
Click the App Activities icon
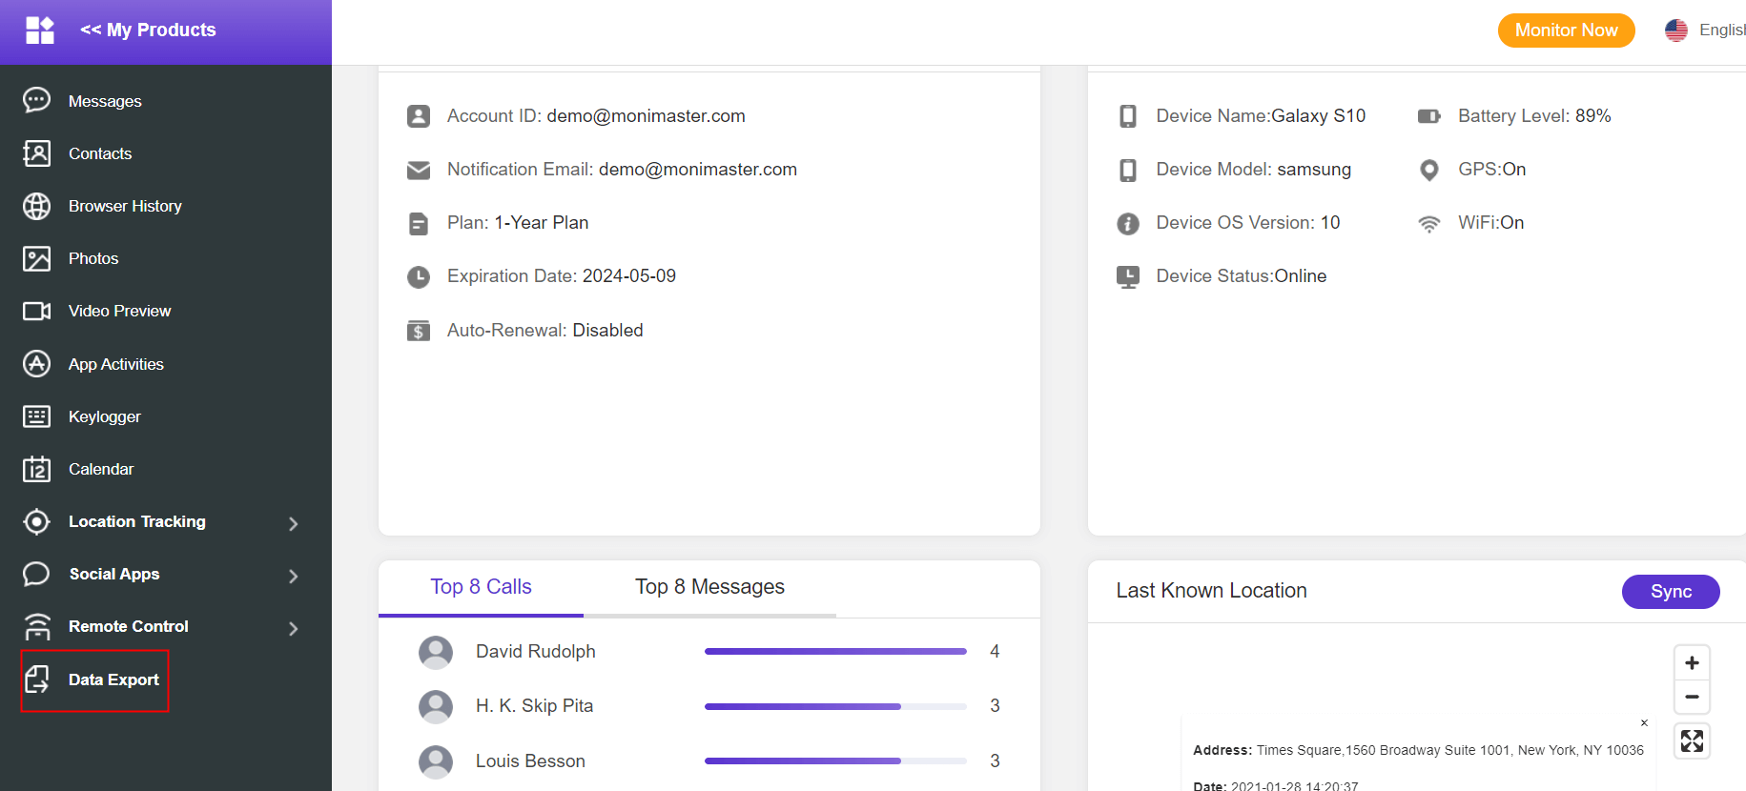36,363
